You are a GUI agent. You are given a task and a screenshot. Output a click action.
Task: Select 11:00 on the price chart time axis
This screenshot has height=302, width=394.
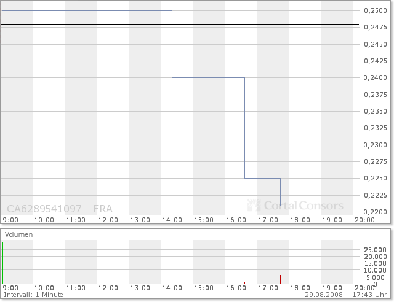tap(76, 220)
